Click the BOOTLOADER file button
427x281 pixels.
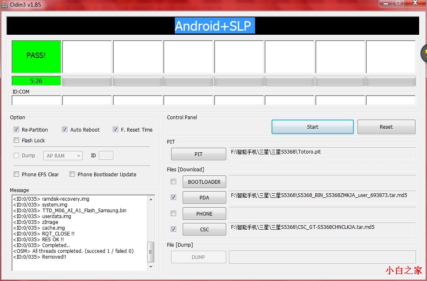[204, 182]
